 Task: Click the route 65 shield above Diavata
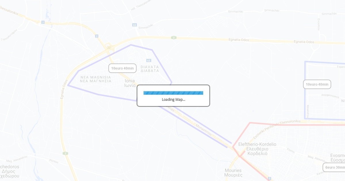[148, 60]
